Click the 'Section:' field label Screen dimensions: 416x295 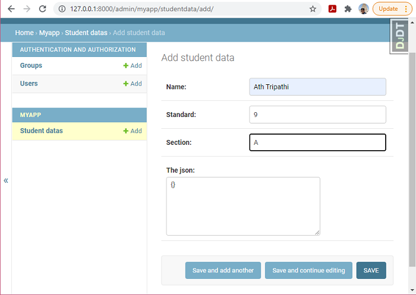[179, 142]
